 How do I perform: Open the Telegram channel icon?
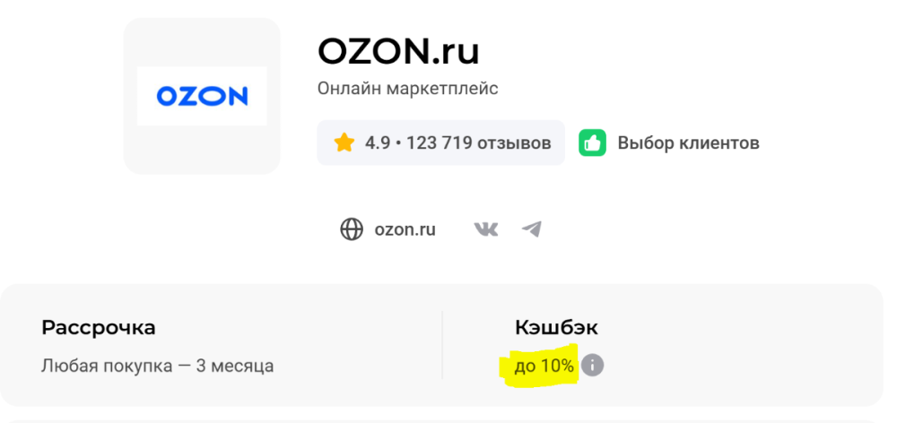[x=532, y=229]
